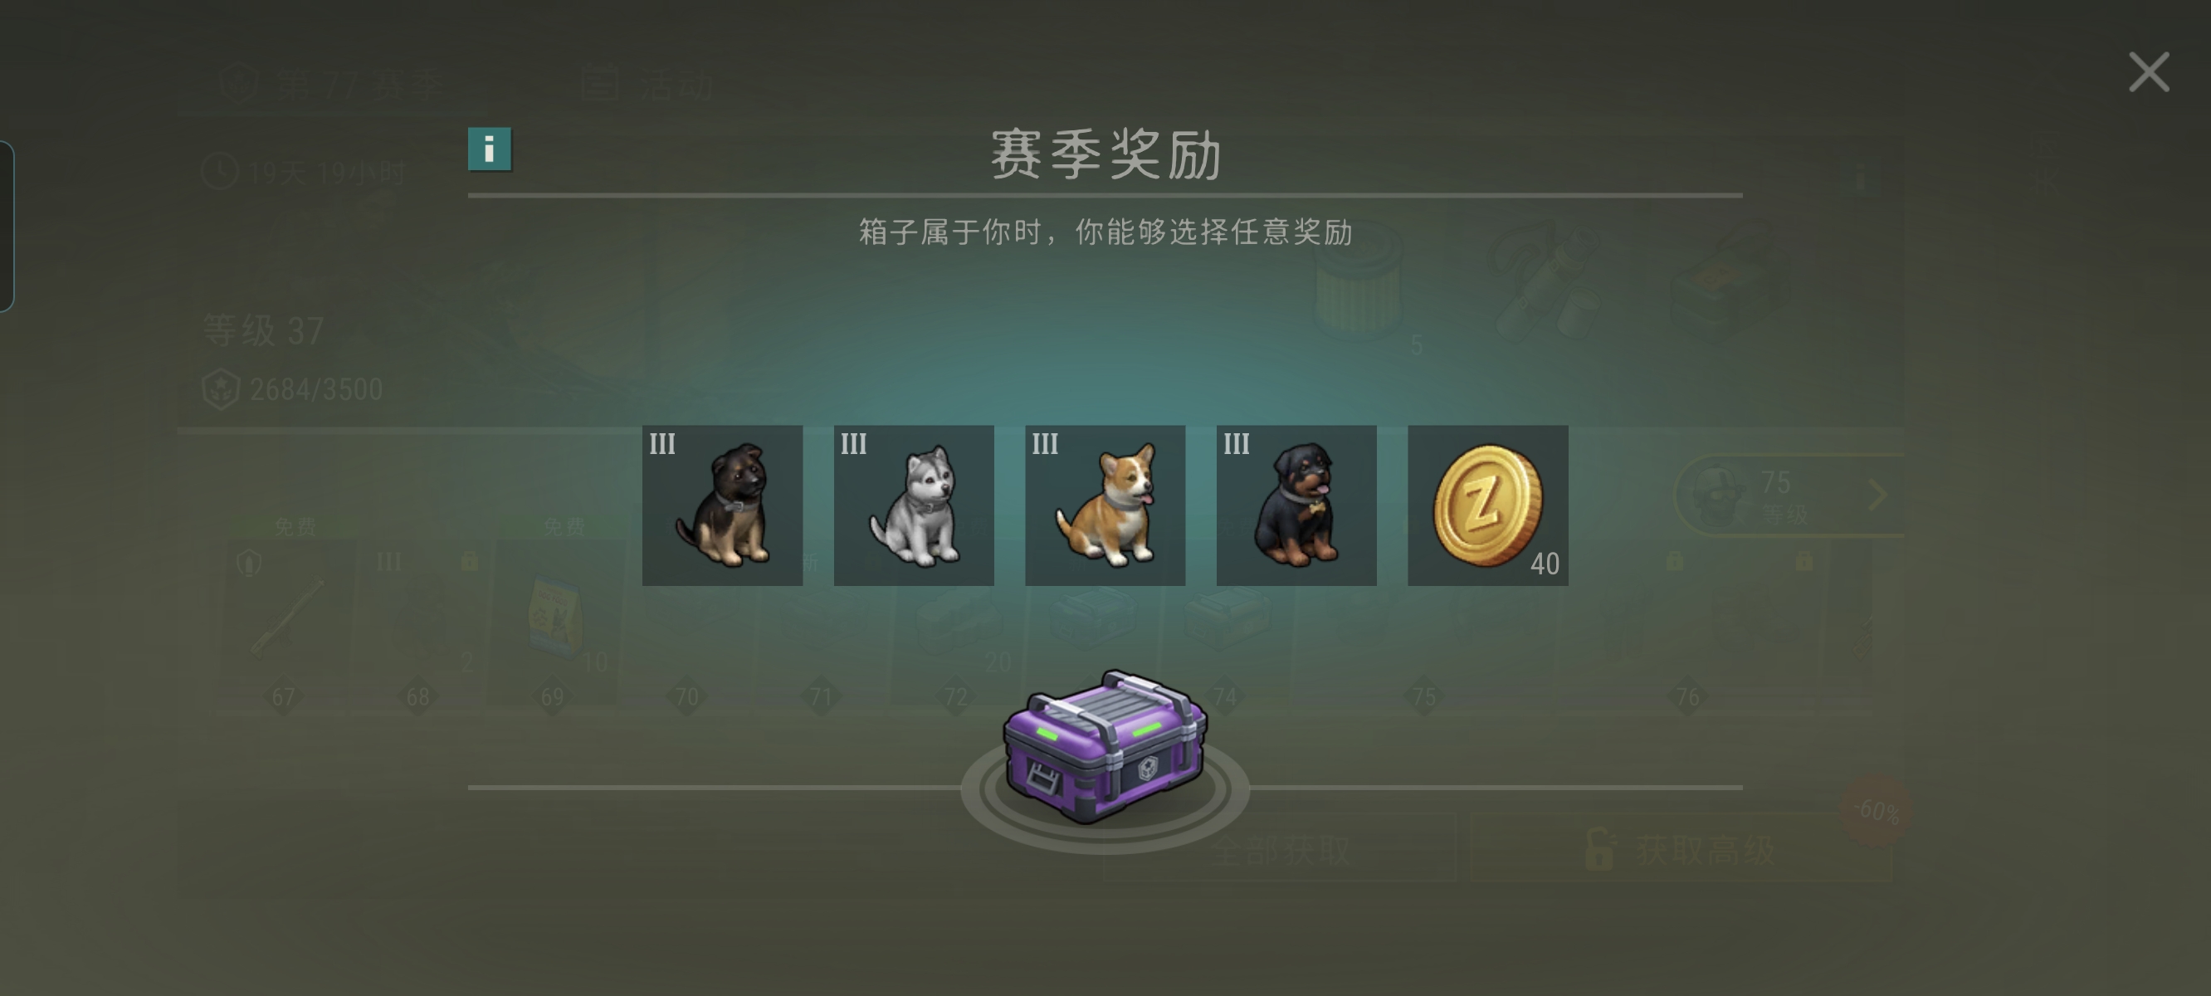Click the 全部获取 button
The image size is (2211, 996).
pyautogui.click(x=1281, y=850)
